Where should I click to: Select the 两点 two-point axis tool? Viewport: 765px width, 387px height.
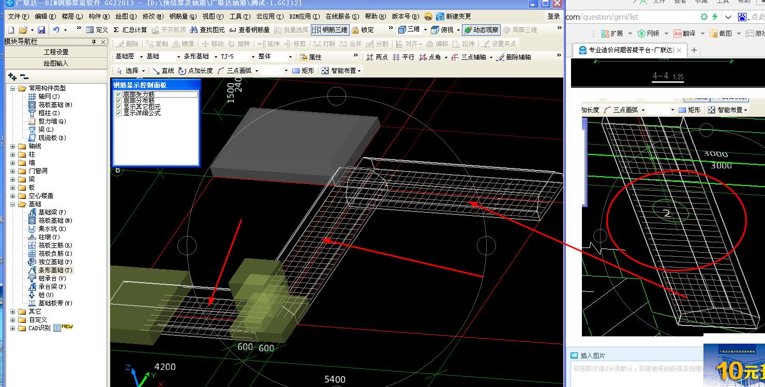point(377,57)
